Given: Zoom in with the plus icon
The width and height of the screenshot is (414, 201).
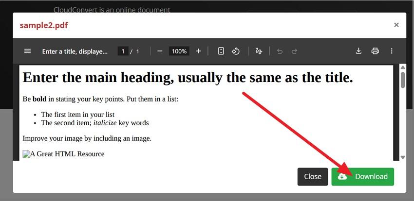Looking at the screenshot, I should [x=198, y=51].
